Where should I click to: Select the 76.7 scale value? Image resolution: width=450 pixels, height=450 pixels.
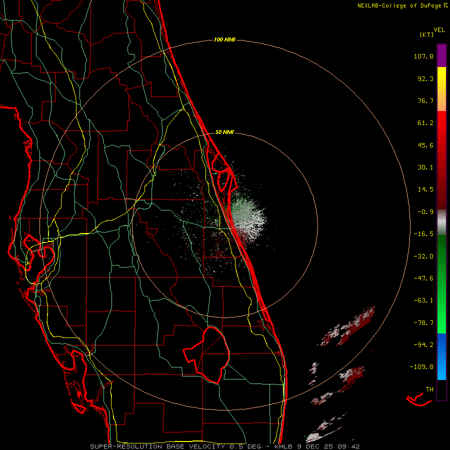425,100
